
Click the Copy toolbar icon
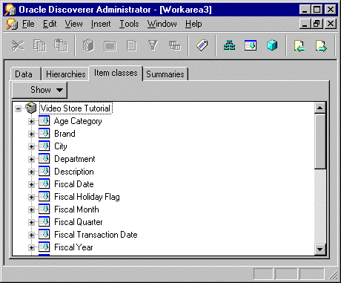(x=39, y=45)
